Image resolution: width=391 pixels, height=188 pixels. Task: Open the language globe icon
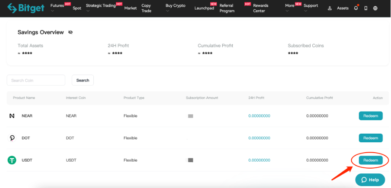point(375,8)
